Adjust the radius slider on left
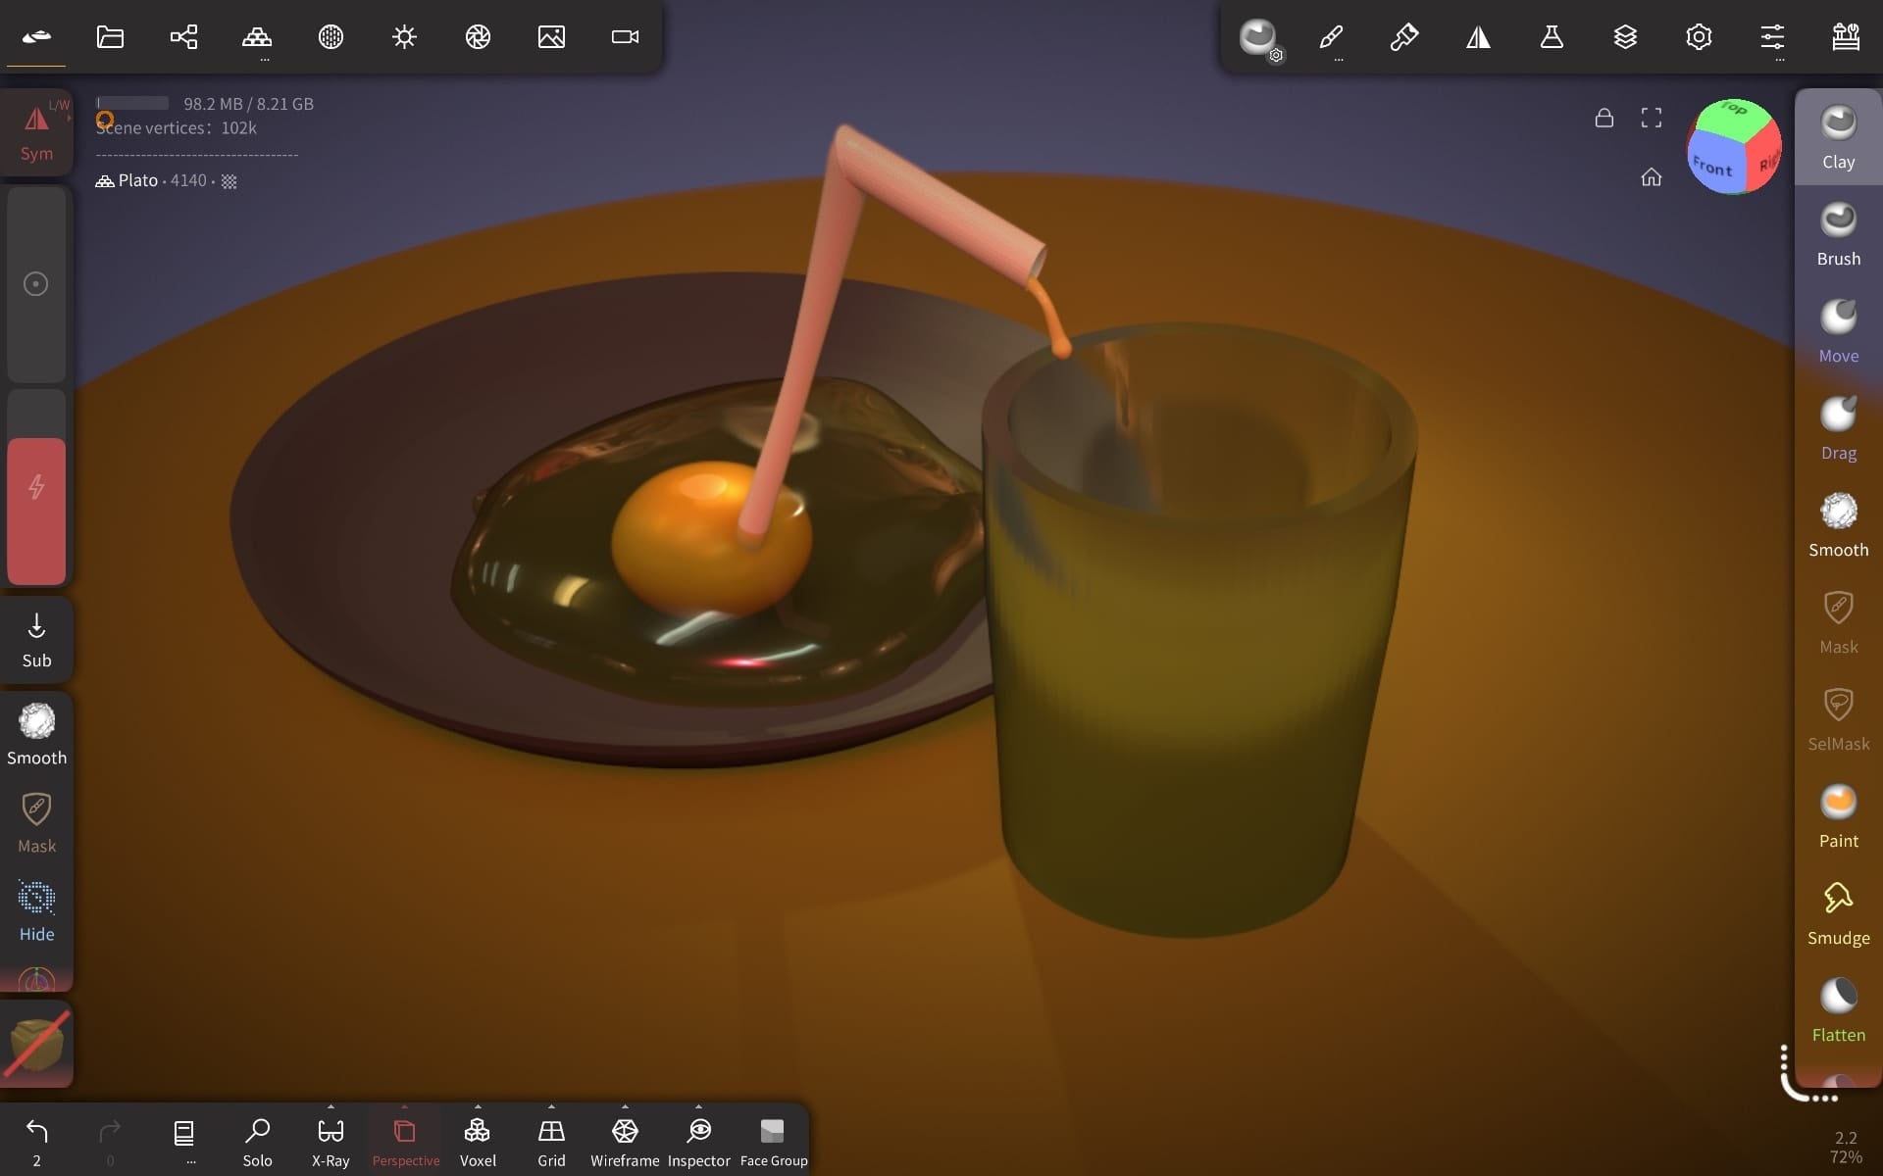 [x=36, y=284]
